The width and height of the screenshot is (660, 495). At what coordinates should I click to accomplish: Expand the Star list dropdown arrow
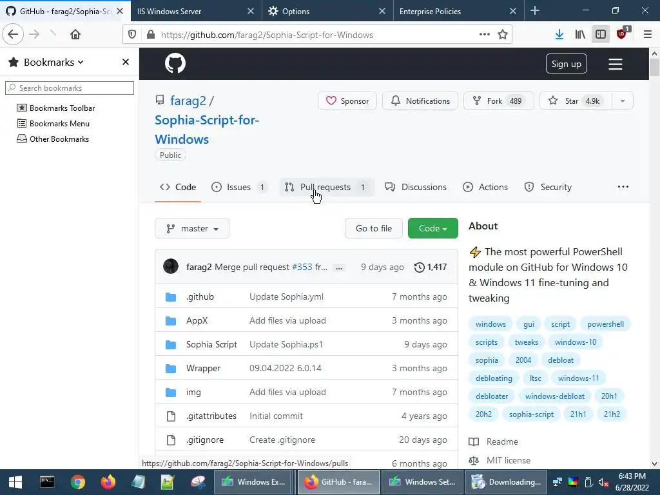tap(623, 101)
